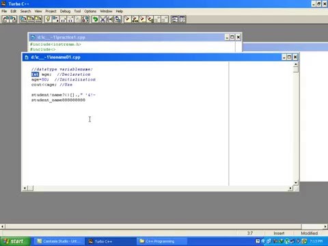The image size is (328, 246).
Task: Switch to C++ Programming folder taskbar item
Action: (162, 241)
